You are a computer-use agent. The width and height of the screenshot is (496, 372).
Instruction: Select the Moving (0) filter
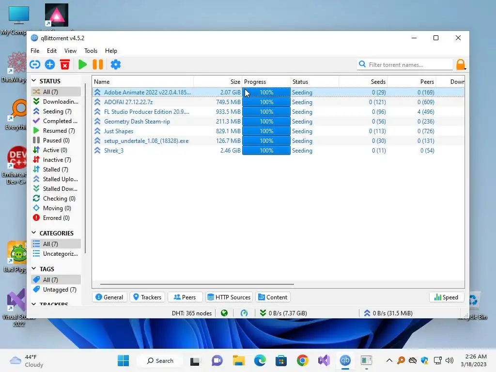(56, 208)
